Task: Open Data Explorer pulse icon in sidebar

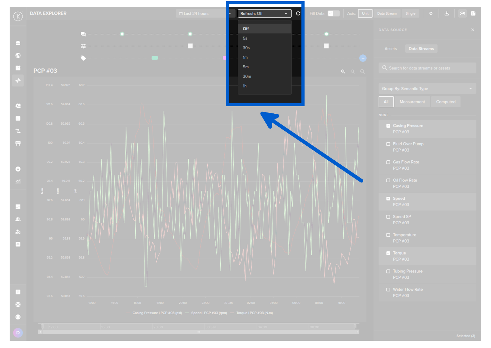Action: 18,80
